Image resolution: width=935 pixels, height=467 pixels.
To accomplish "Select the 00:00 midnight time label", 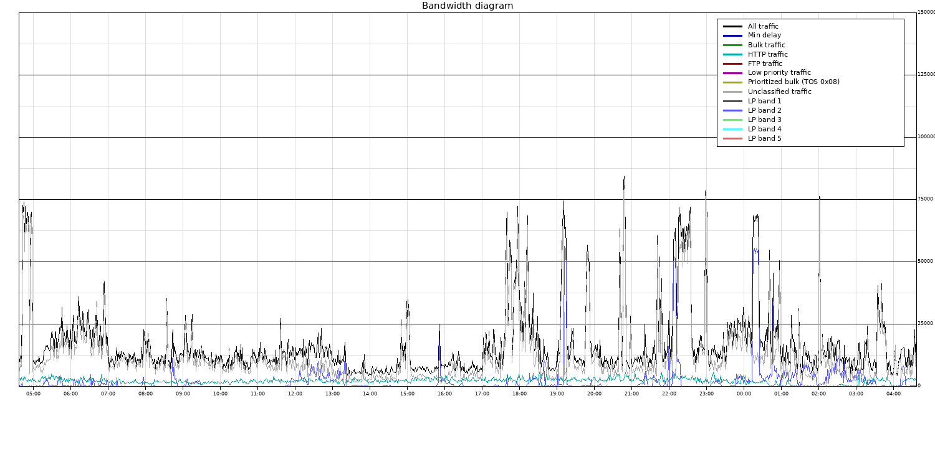I will click(744, 394).
